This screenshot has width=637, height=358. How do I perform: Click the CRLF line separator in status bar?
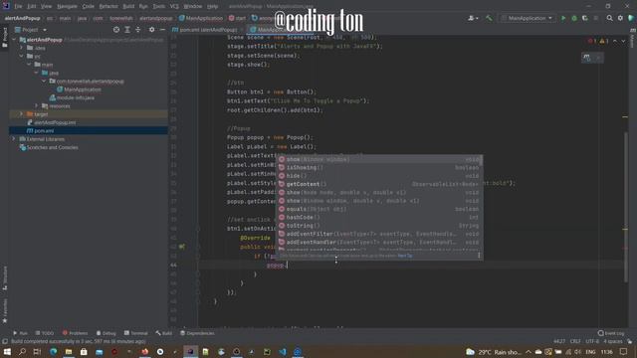[575, 341]
